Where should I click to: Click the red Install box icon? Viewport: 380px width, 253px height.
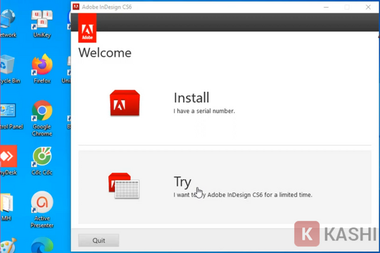pyautogui.click(x=125, y=102)
